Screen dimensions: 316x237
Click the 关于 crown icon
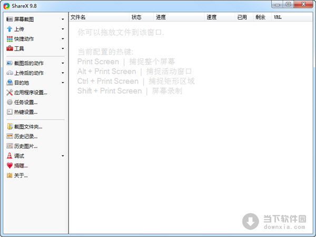pyautogui.click(x=9, y=175)
